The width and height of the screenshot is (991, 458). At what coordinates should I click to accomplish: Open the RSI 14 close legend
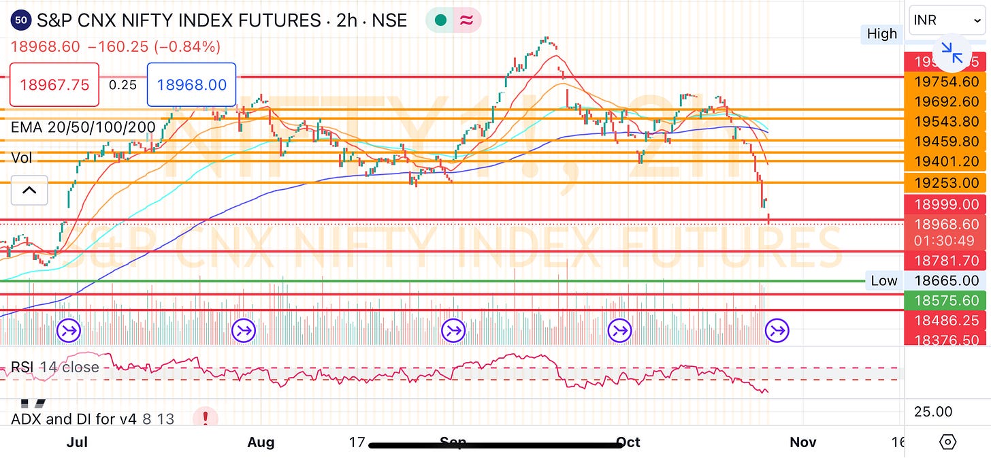[55, 367]
